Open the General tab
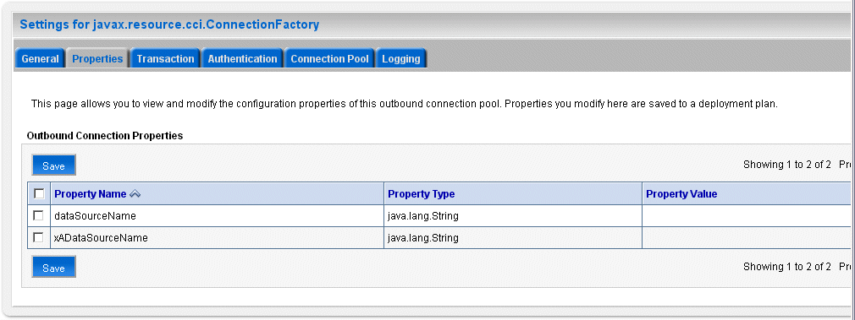 point(40,59)
